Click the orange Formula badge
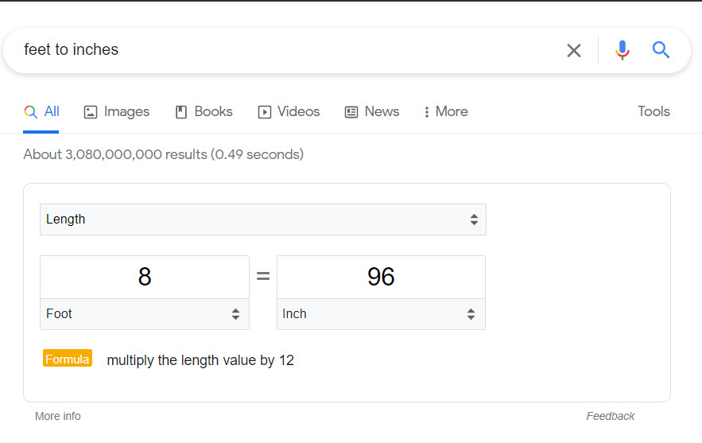 (68, 359)
